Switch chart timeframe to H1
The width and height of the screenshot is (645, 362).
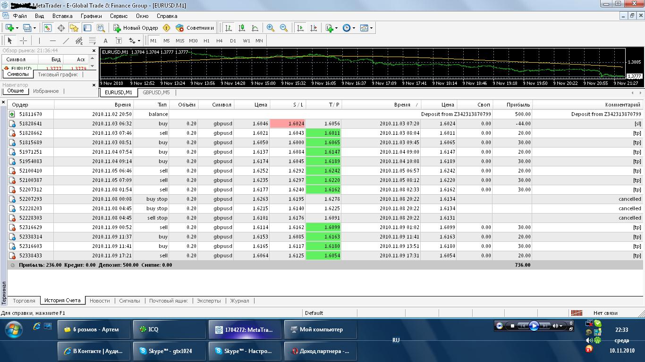pos(206,41)
